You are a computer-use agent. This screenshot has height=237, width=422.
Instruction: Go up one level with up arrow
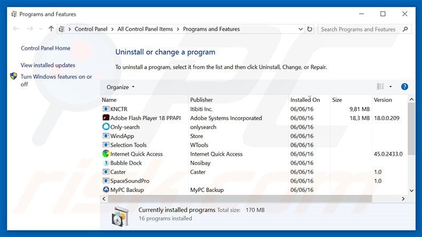51,28
